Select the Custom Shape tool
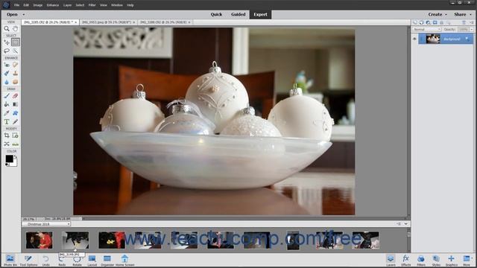The width and height of the screenshot is (477, 268). click(x=15, y=113)
